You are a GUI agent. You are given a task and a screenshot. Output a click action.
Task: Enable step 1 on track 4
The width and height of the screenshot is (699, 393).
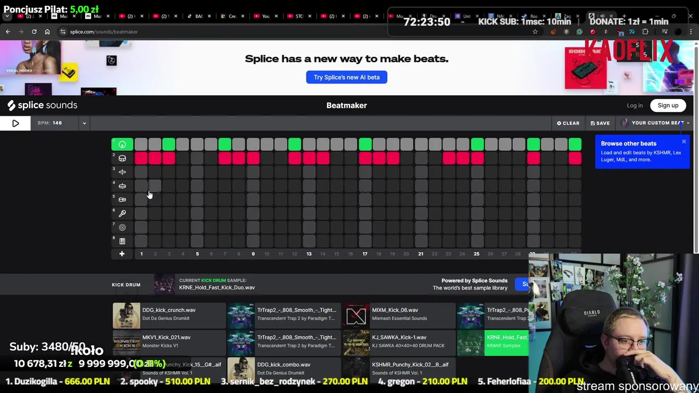141,186
